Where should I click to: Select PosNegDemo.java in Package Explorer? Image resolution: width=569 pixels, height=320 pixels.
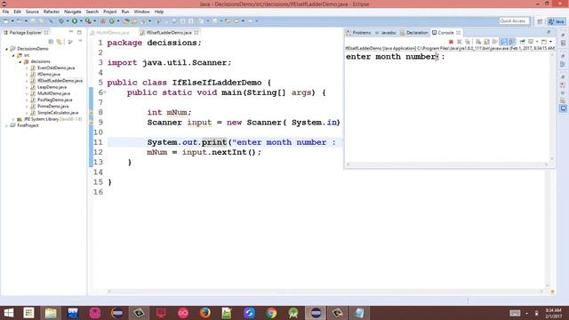(x=55, y=100)
